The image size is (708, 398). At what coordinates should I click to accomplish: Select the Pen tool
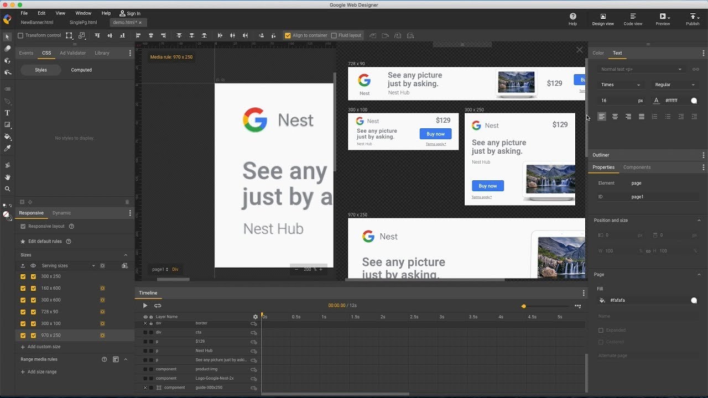point(7,101)
